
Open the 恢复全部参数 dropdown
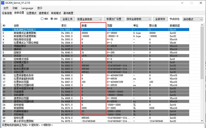[89, 19]
